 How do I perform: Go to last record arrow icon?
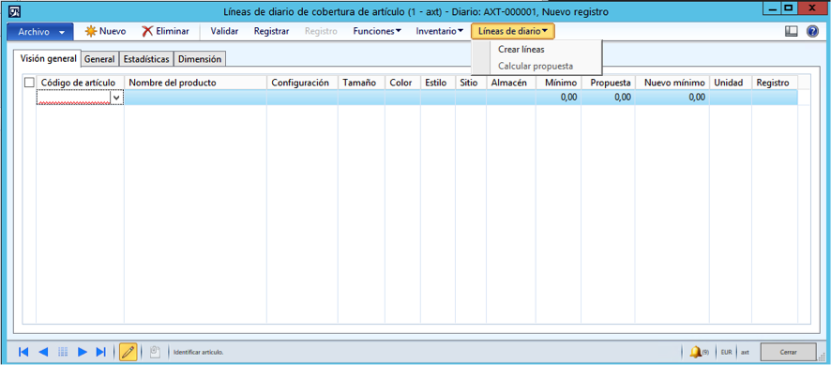(100, 352)
